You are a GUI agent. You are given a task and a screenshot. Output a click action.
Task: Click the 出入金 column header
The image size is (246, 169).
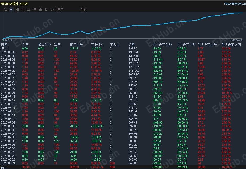tap(115, 45)
